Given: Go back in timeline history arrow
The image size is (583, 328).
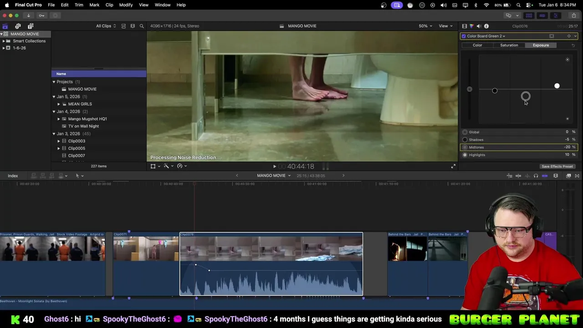Looking at the screenshot, I should click(237, 176).
